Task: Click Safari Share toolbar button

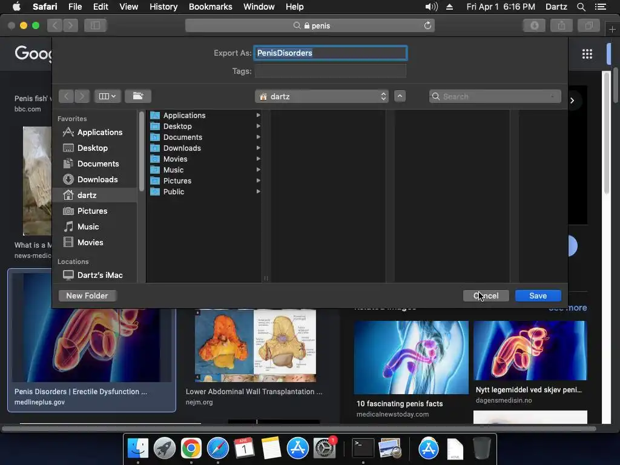Action: click(561, 25)
